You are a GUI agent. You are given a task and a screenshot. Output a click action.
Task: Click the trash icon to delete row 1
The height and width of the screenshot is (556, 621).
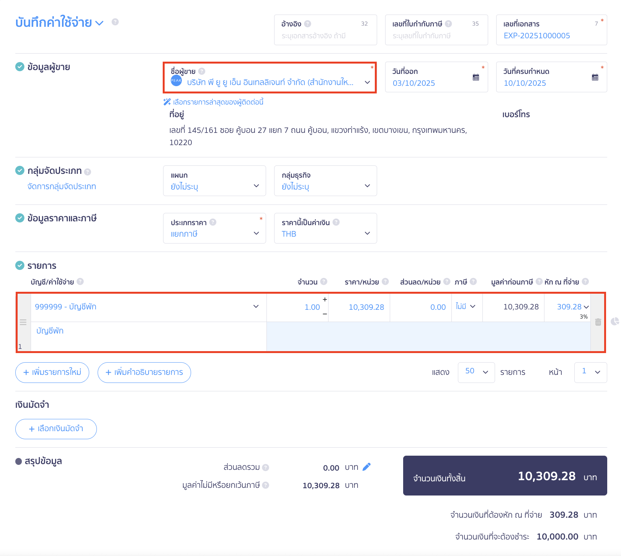point(598,322)
